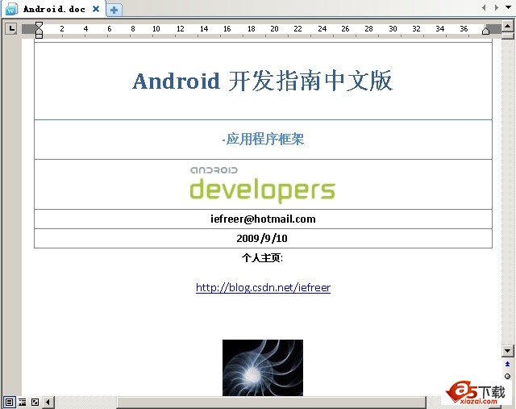
Task: Click the tab scroll right arrow
Action: (497, 7)
